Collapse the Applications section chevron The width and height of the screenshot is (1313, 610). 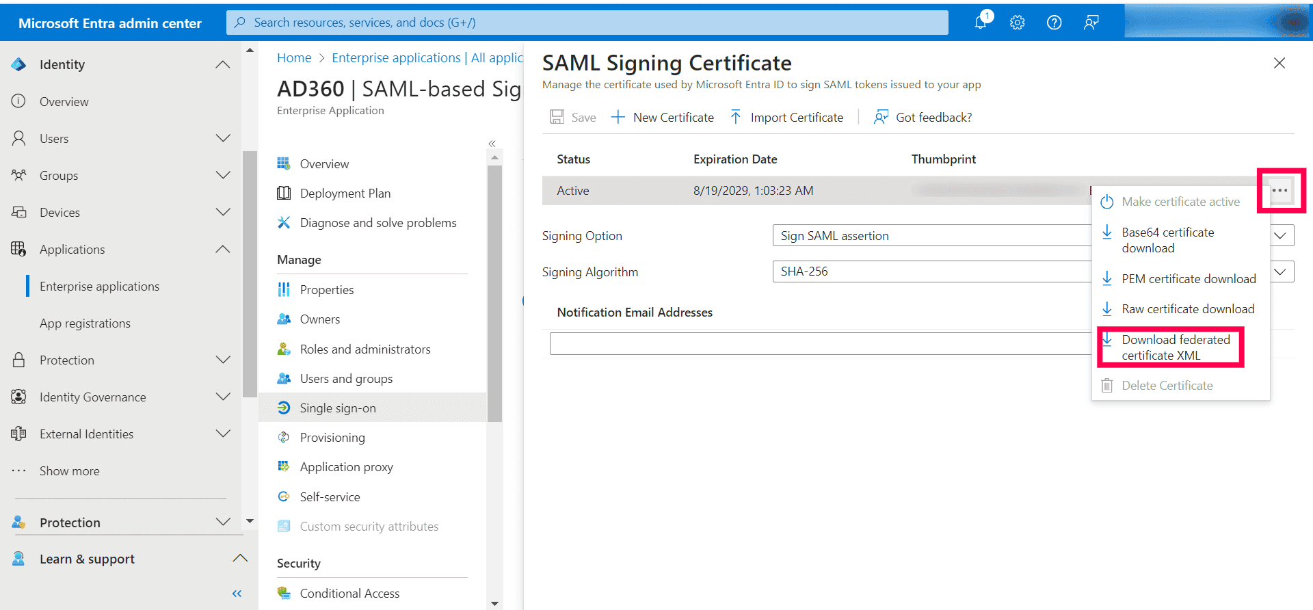[223, 249]
